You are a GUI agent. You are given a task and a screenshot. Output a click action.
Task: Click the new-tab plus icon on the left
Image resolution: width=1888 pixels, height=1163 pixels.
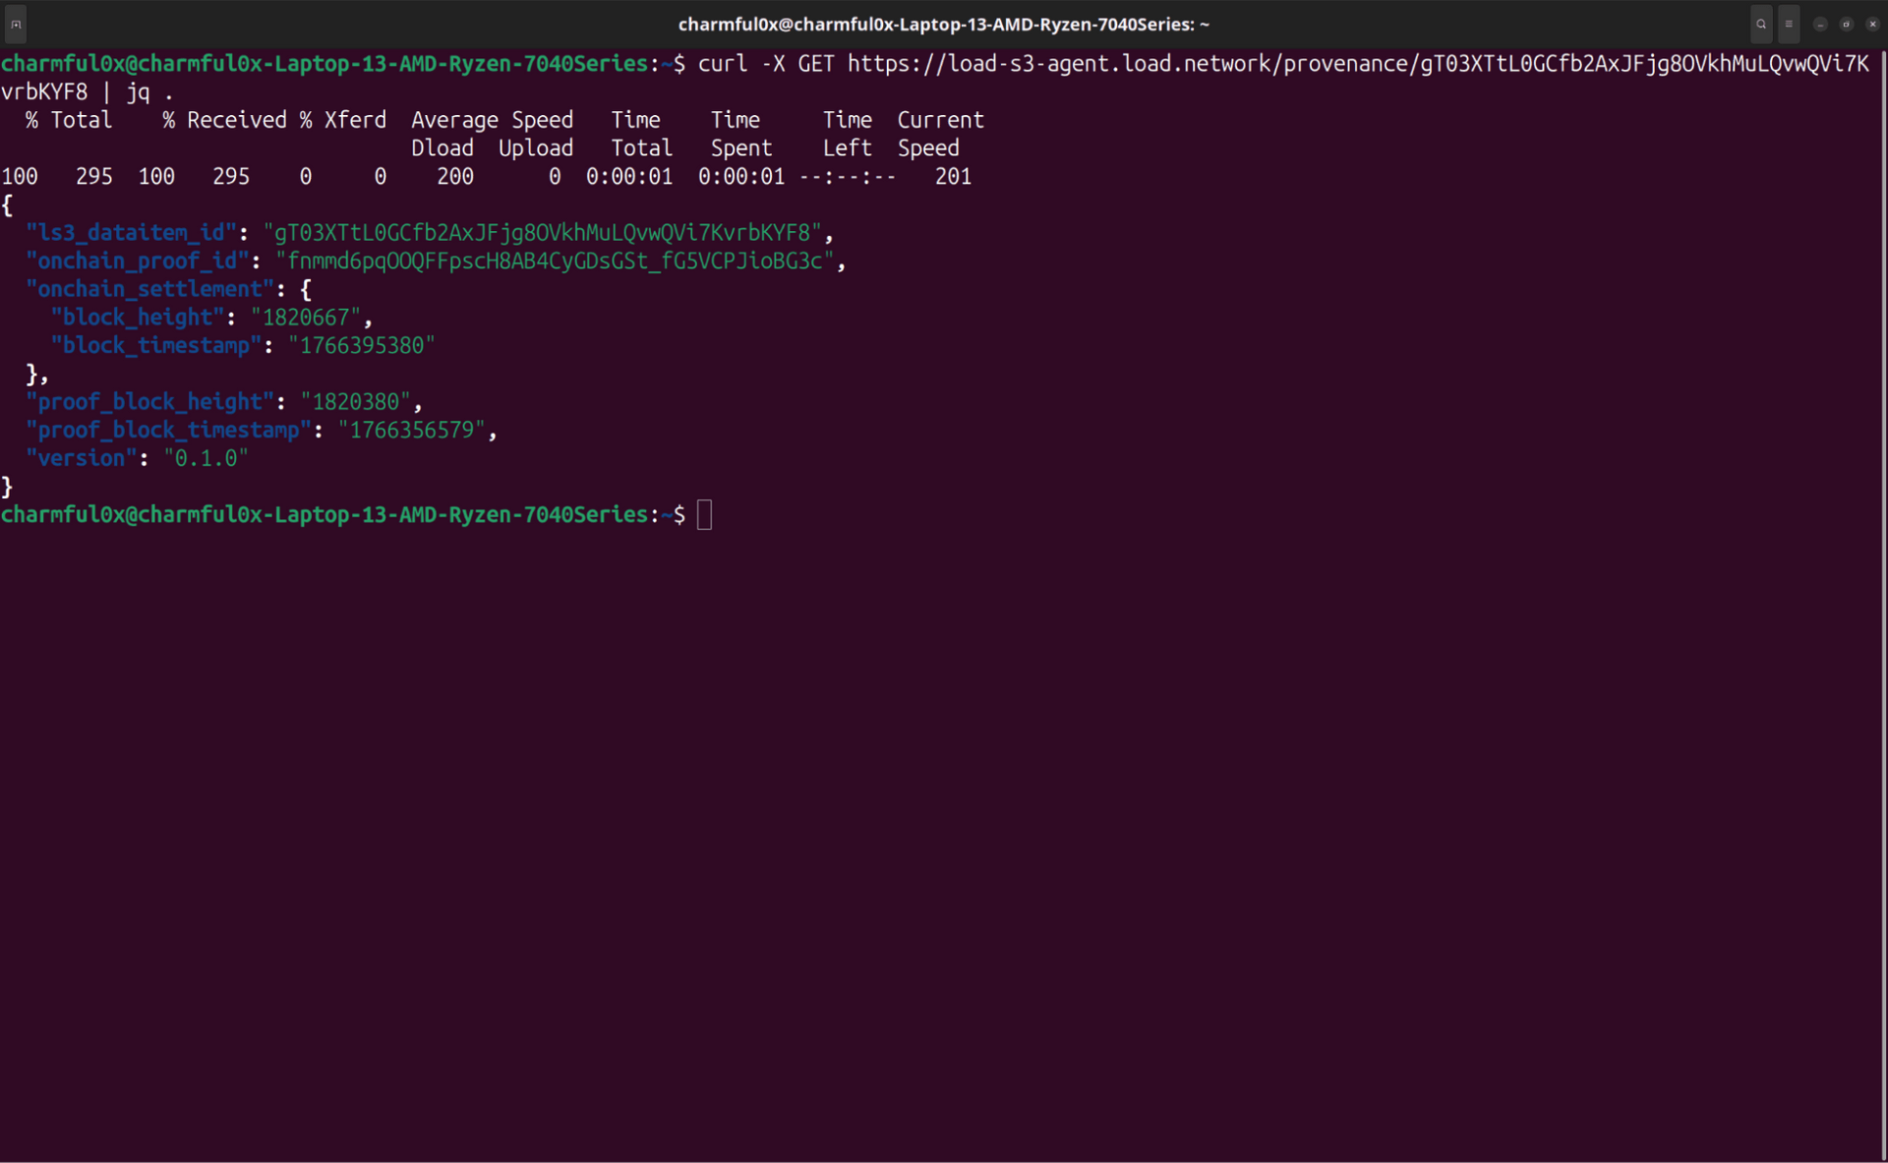click(16, 25)
